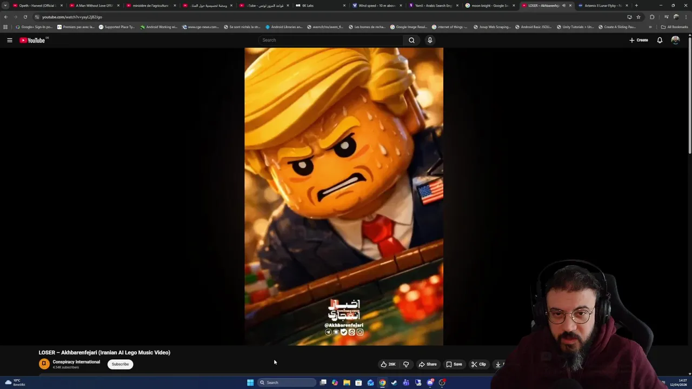692x389 pixels.
Task: Switch to the Wind speed tab
Action: pyautogui.click(x=377, y=5)
